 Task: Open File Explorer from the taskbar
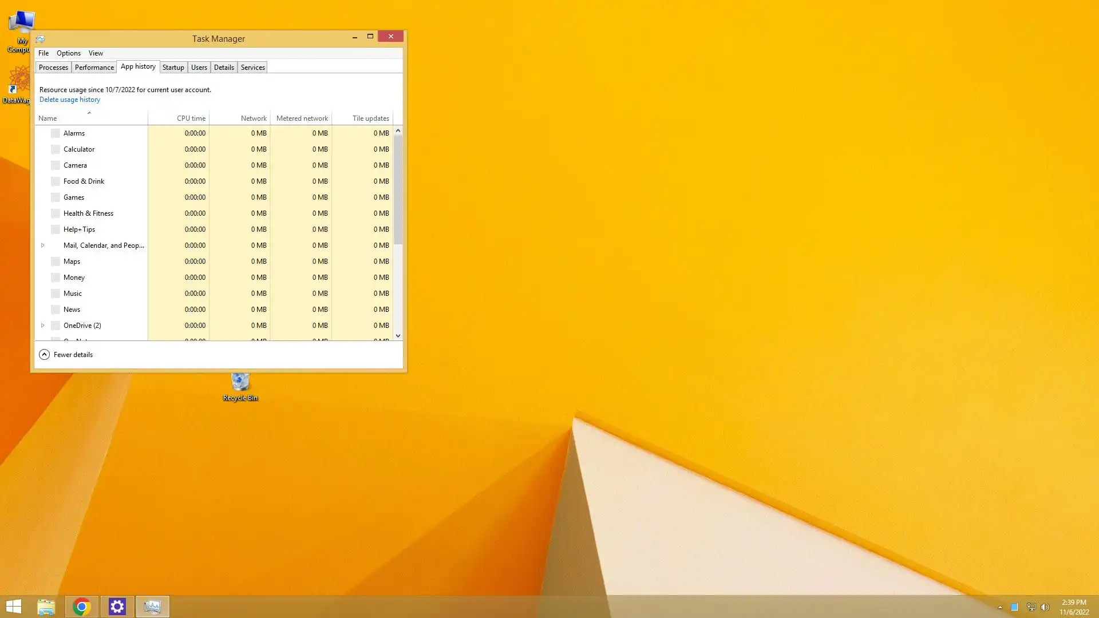46,607
